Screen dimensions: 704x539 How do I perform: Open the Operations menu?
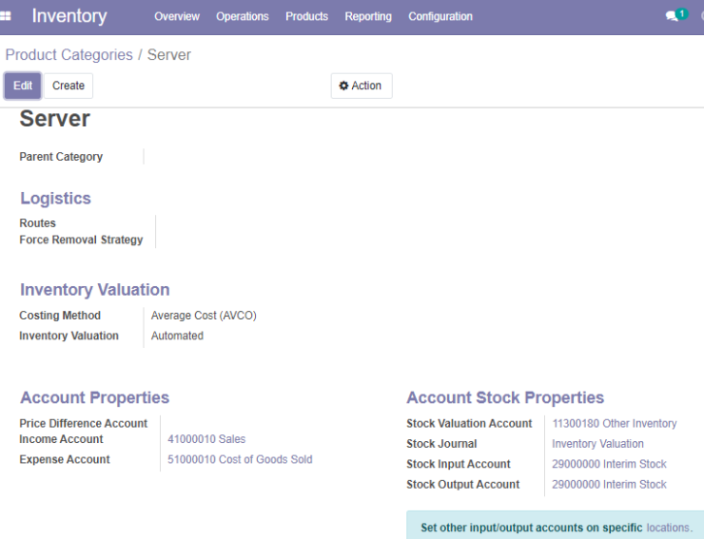click(x=243, y=16)
